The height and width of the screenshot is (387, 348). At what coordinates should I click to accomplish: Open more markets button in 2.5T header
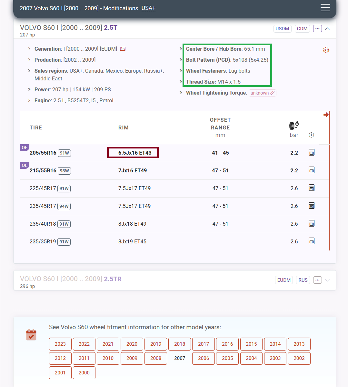tap(317, 29)
